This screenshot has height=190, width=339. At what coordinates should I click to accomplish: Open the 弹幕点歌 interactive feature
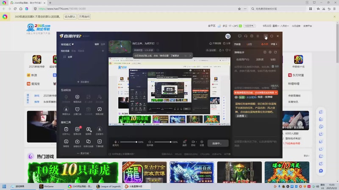click(x=100, y=111)
